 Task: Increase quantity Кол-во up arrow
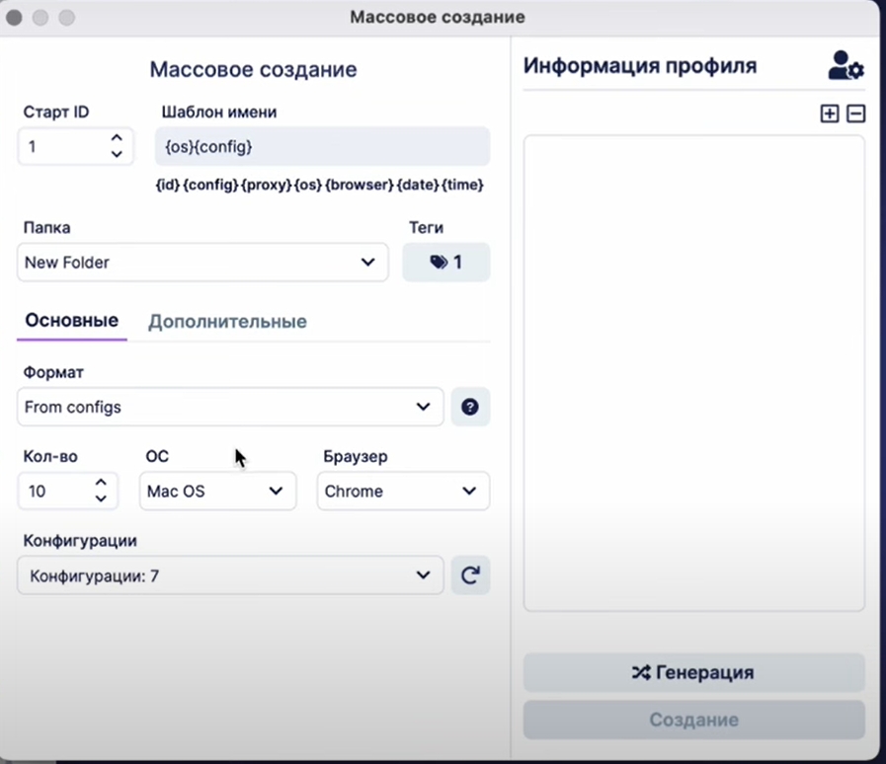[101, 483]
